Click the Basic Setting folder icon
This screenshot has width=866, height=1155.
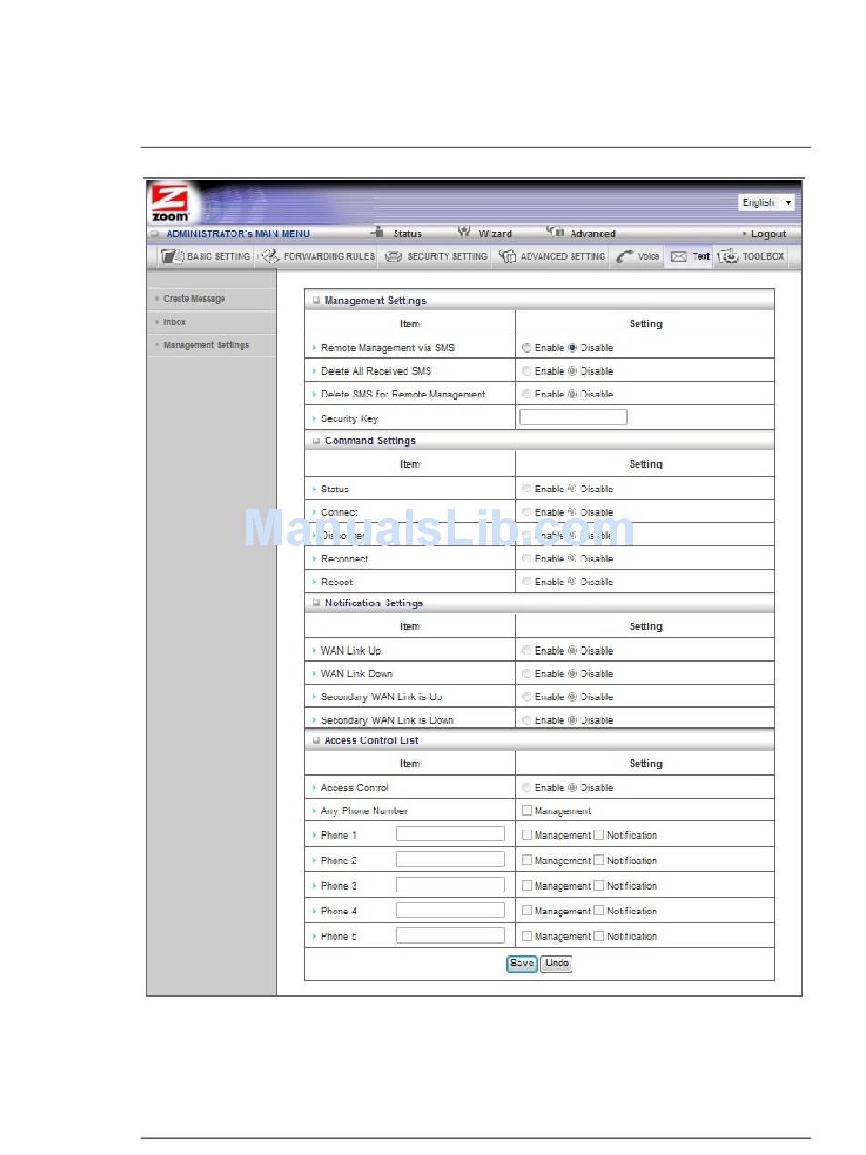[172, 256]
